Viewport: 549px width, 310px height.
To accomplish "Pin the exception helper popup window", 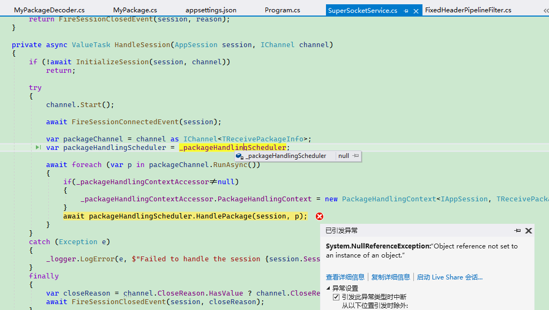I will click(x=517, y=230).
